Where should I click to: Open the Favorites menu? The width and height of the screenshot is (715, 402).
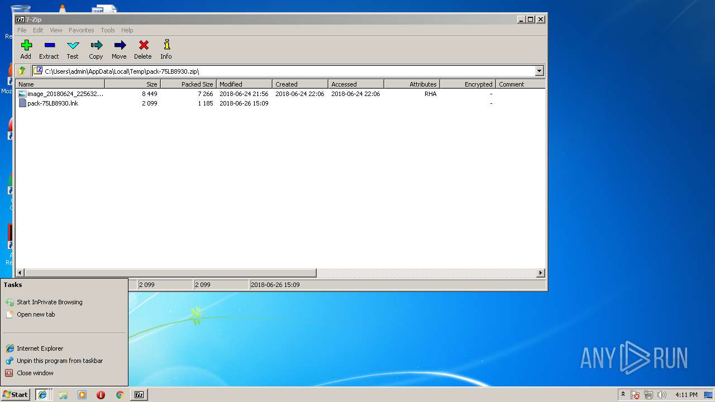[82, 30]
